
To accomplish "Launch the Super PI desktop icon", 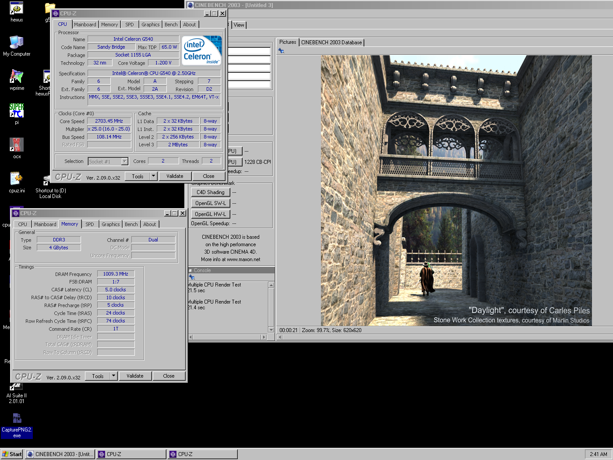I will 17,113.
